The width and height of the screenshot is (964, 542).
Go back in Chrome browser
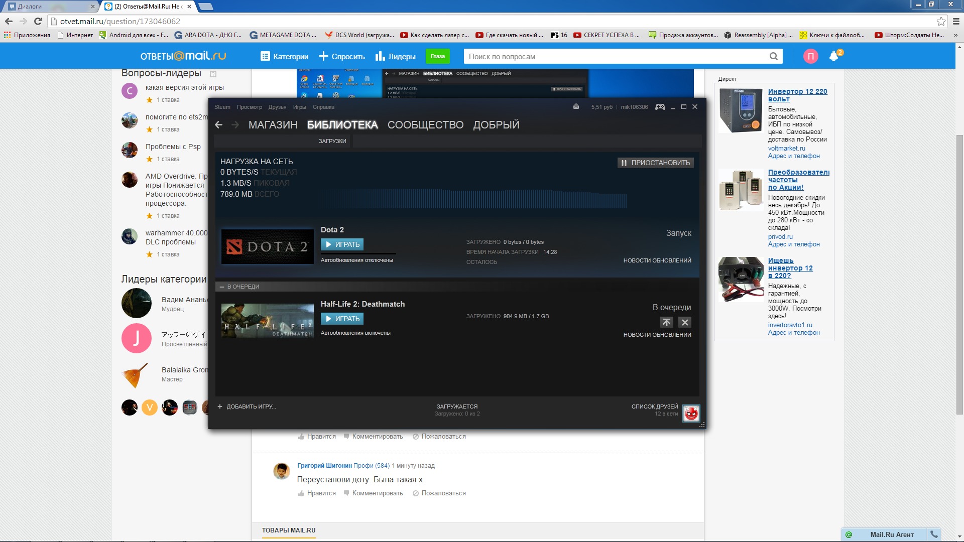tap(9, 21)
